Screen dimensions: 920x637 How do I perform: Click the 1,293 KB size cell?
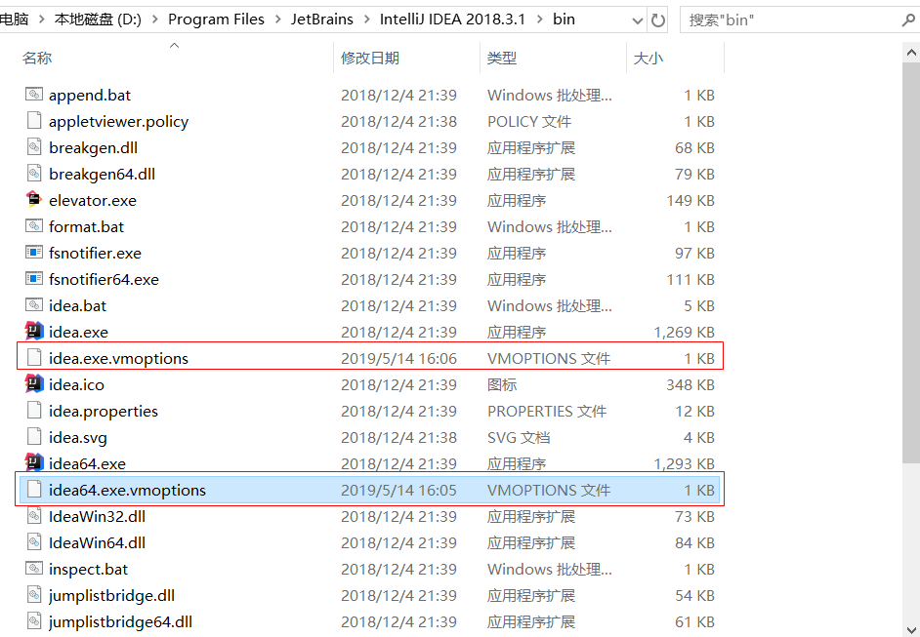684,464
